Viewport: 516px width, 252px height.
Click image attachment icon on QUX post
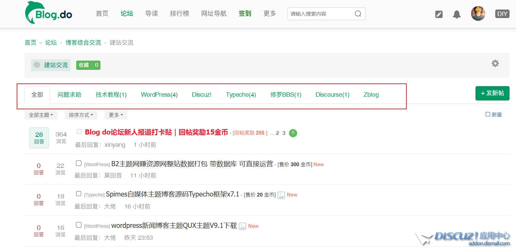click(242, 226)
